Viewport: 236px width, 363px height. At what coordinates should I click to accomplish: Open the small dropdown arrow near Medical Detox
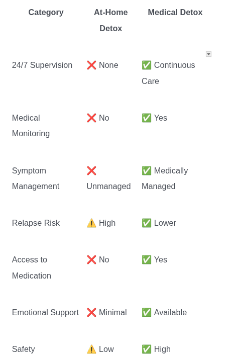tap(208, 54)
